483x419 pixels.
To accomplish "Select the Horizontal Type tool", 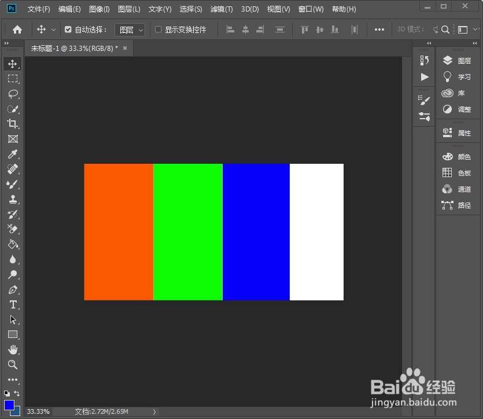I will click(x=13, y=304).
